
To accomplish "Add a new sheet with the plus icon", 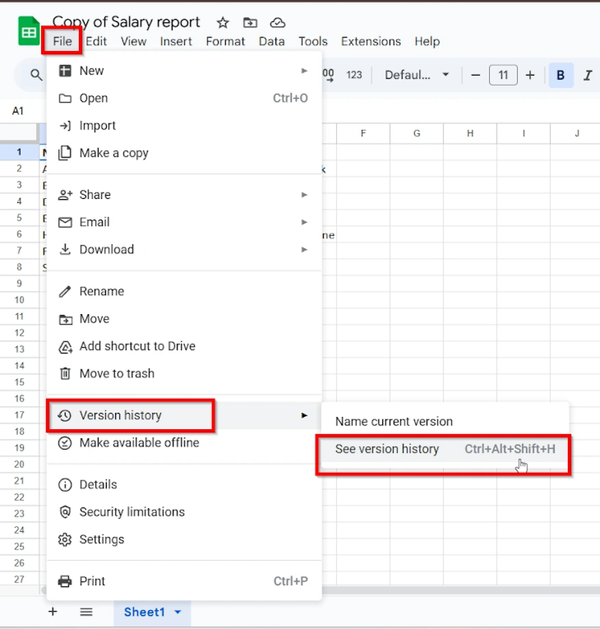I will tap(52, 611).
